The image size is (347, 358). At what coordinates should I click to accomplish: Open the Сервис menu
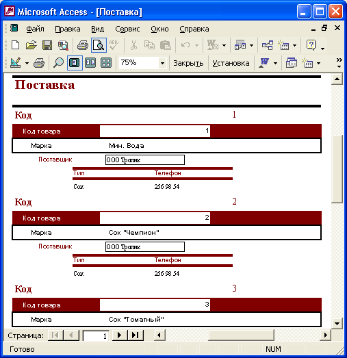point(127,29)
